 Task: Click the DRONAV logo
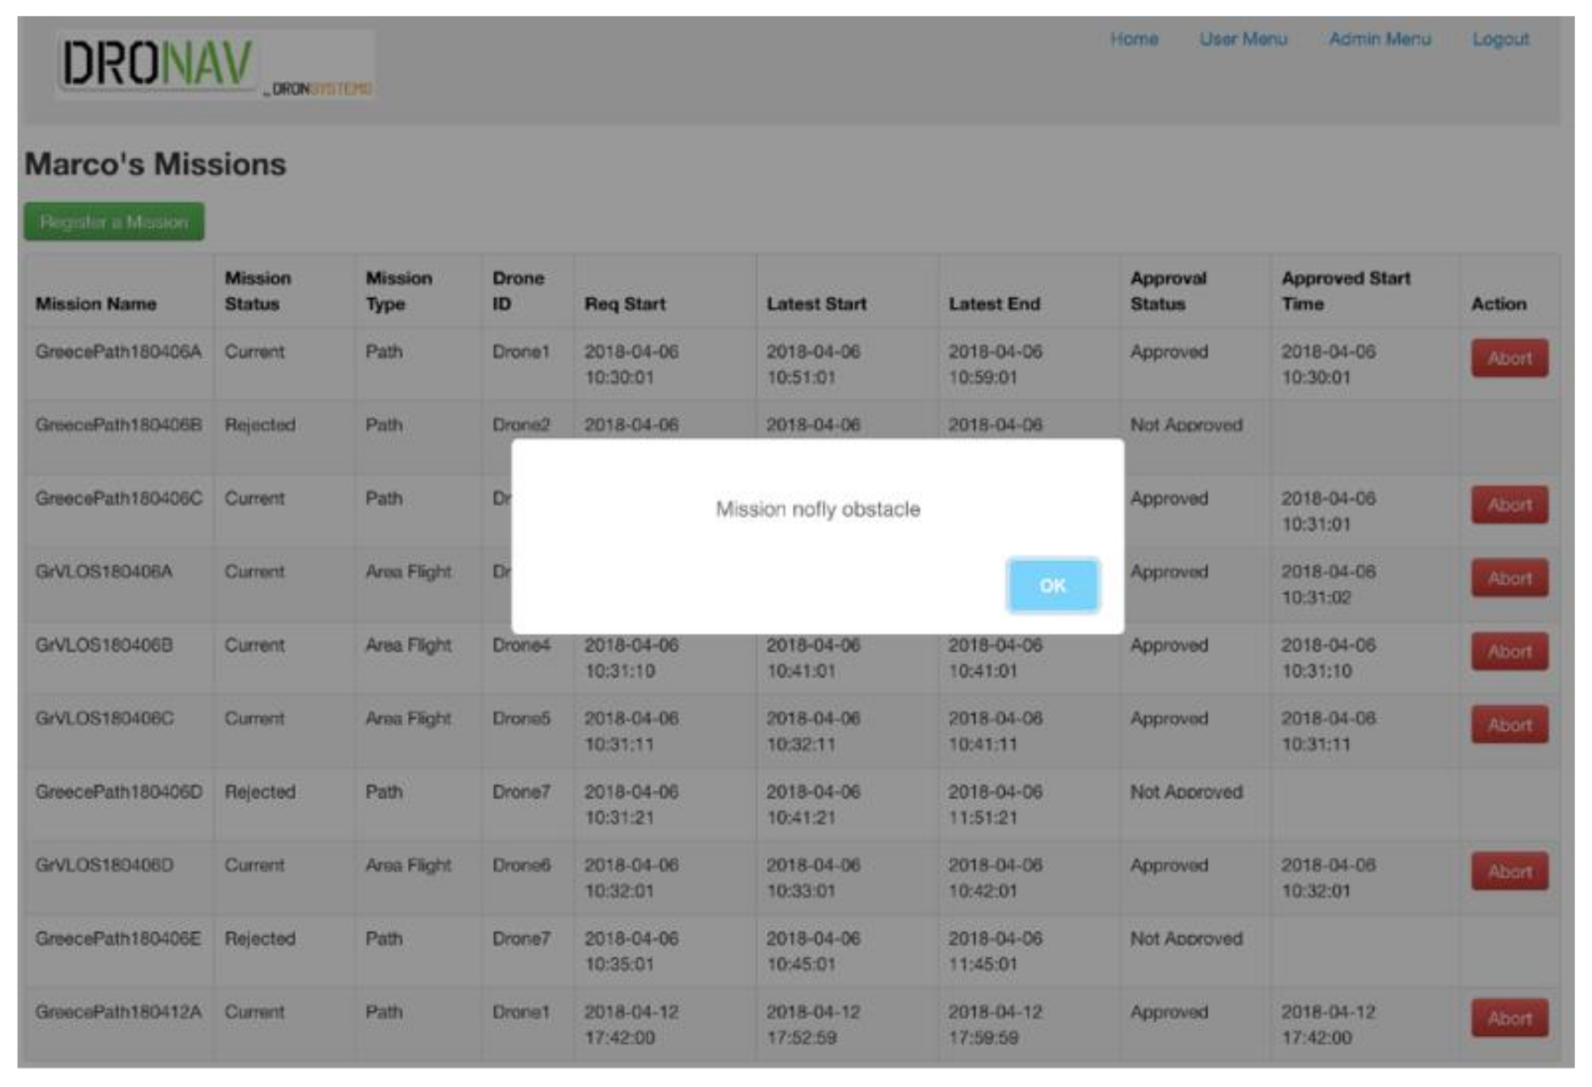pyautogui.click(x=159, y=64)
